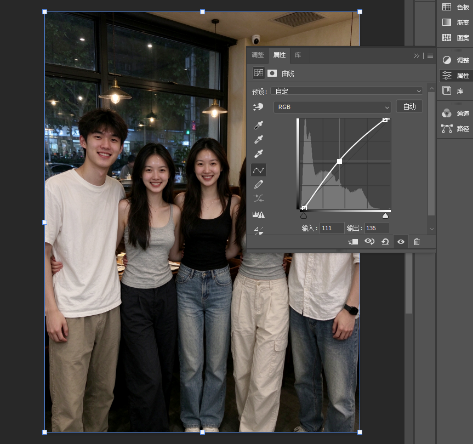Open the 预设 preset dropdown
Screen dimensions: 473x444
pyautogui.click(x=346, y=91)
